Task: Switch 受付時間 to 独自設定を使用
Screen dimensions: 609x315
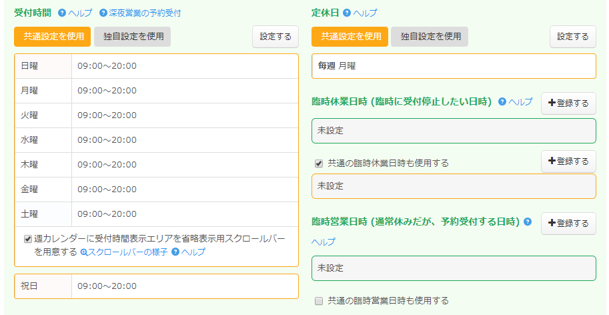Action: tap(132, 37)
